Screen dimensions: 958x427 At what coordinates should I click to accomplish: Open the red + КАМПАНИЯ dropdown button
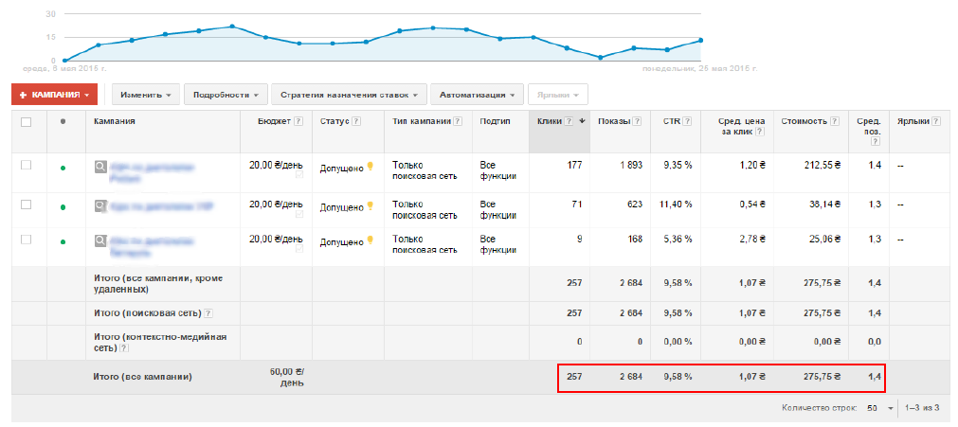point(54,95)
